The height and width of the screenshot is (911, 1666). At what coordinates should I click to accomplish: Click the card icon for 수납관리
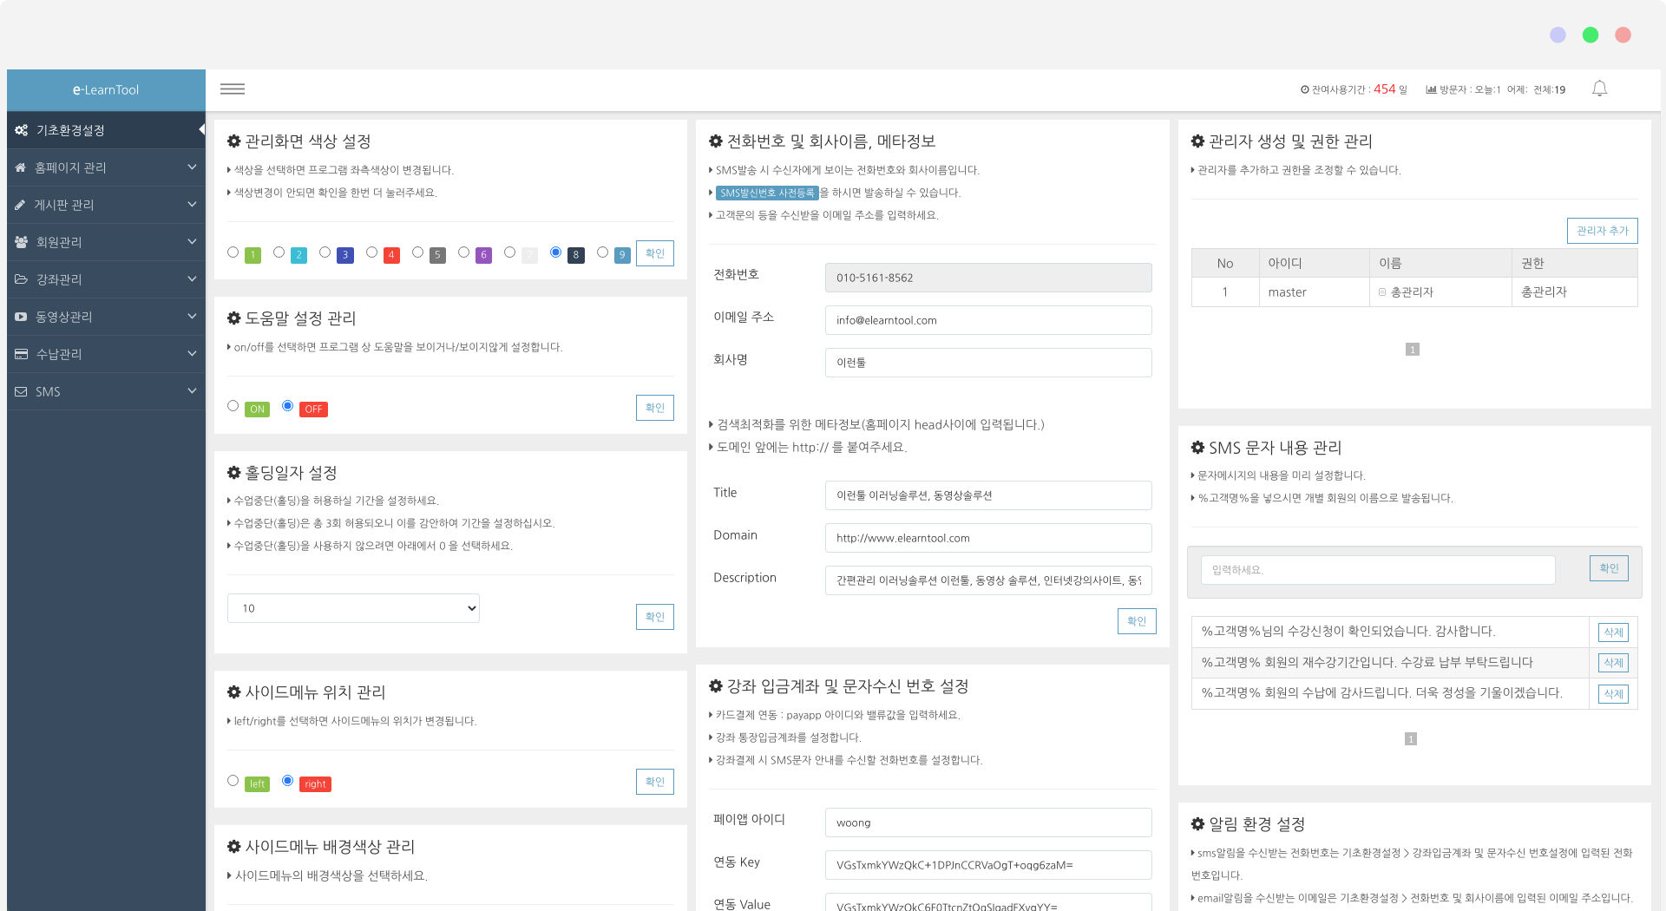click(22, 354)
